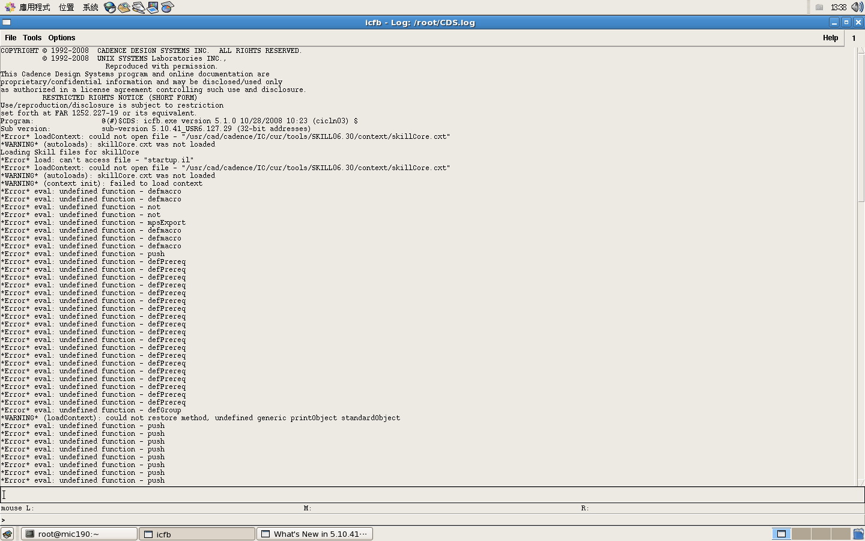Viewport: 865px width, 541px height.
Task: Click the "Loading Skill files for skillCore" line
Action: coord(70,152)
